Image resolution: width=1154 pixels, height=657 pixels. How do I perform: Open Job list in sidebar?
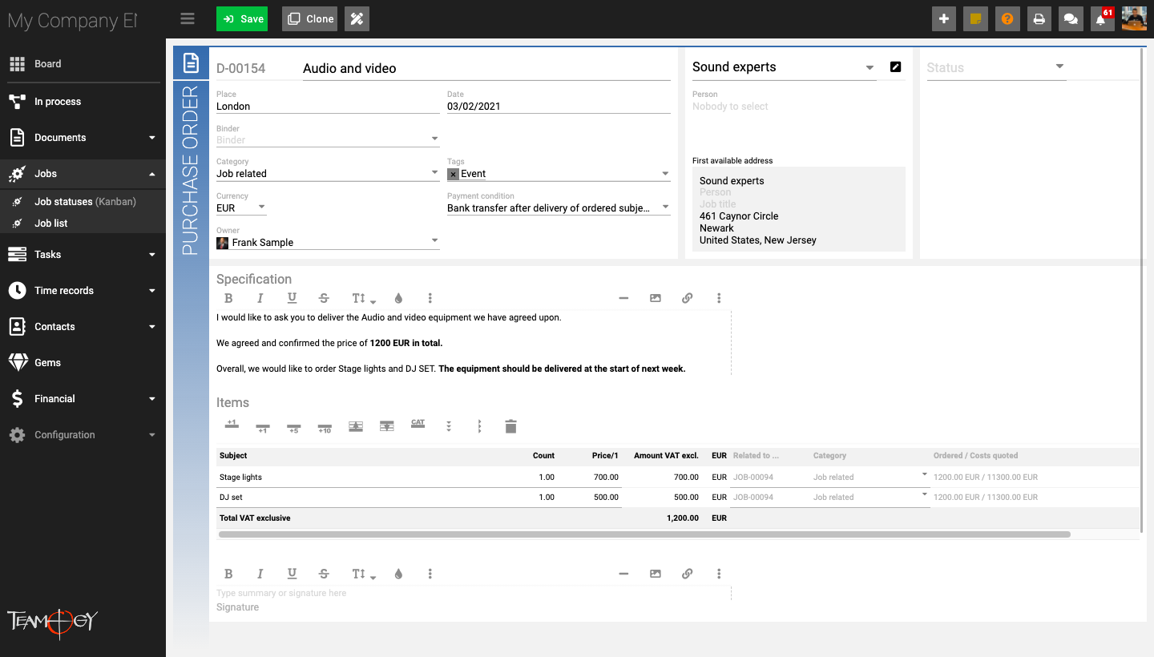point(50,224)
